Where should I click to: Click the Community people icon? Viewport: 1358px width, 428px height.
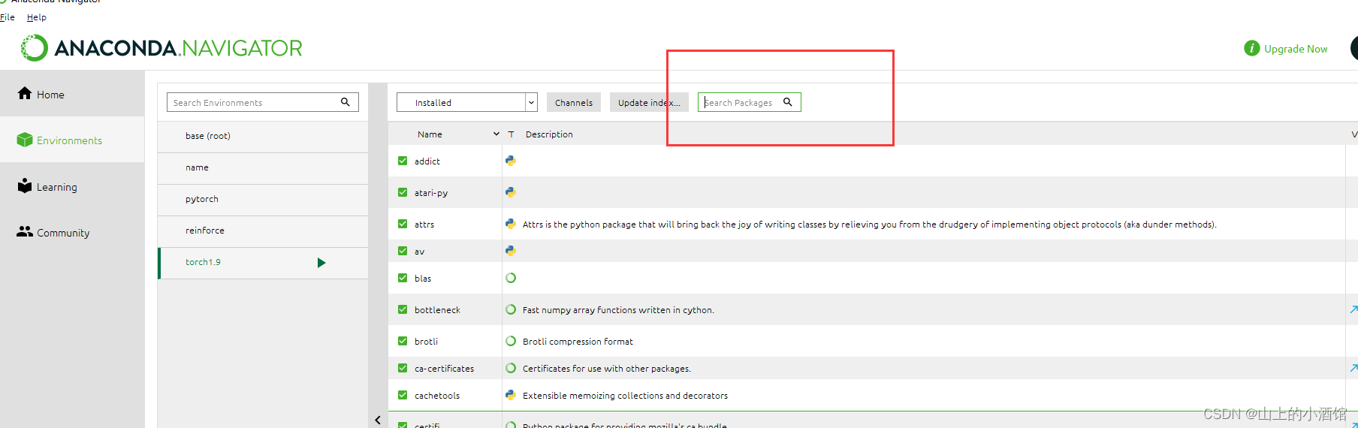coord(25,231)
